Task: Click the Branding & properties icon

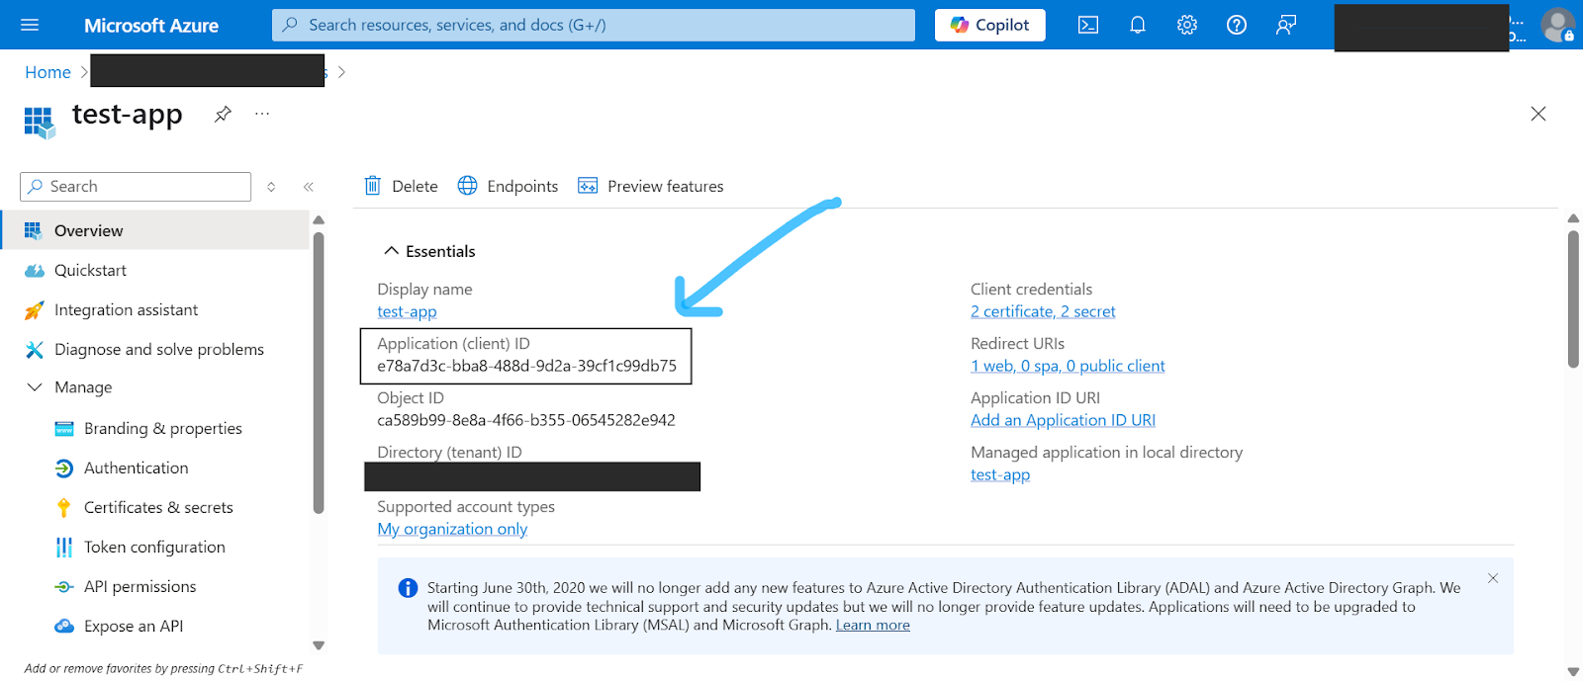Action: click(x=64, y=429)
